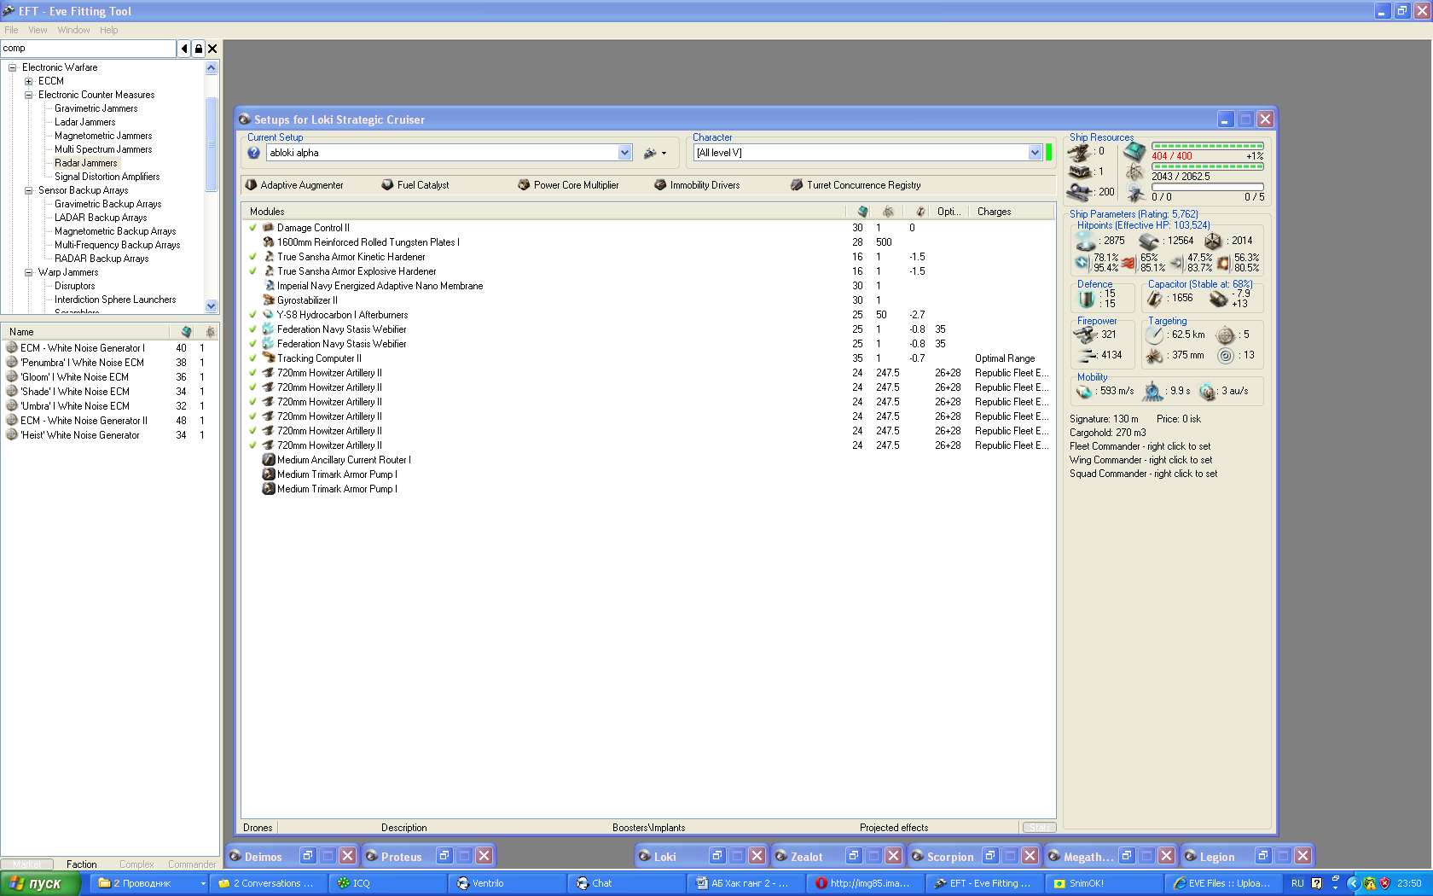
Task: Collapse the Electronic Warfare tree node
Action: (12, 67)
